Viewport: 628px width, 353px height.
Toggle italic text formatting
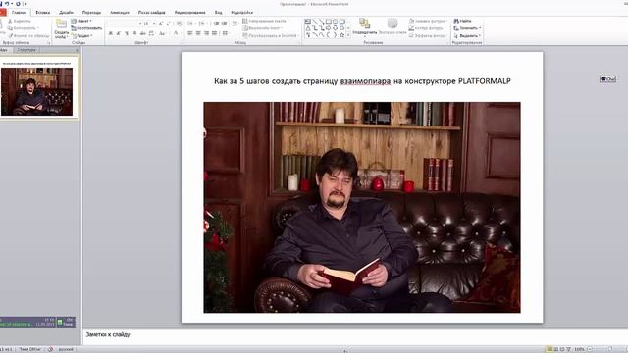click(x=119, y=33)
